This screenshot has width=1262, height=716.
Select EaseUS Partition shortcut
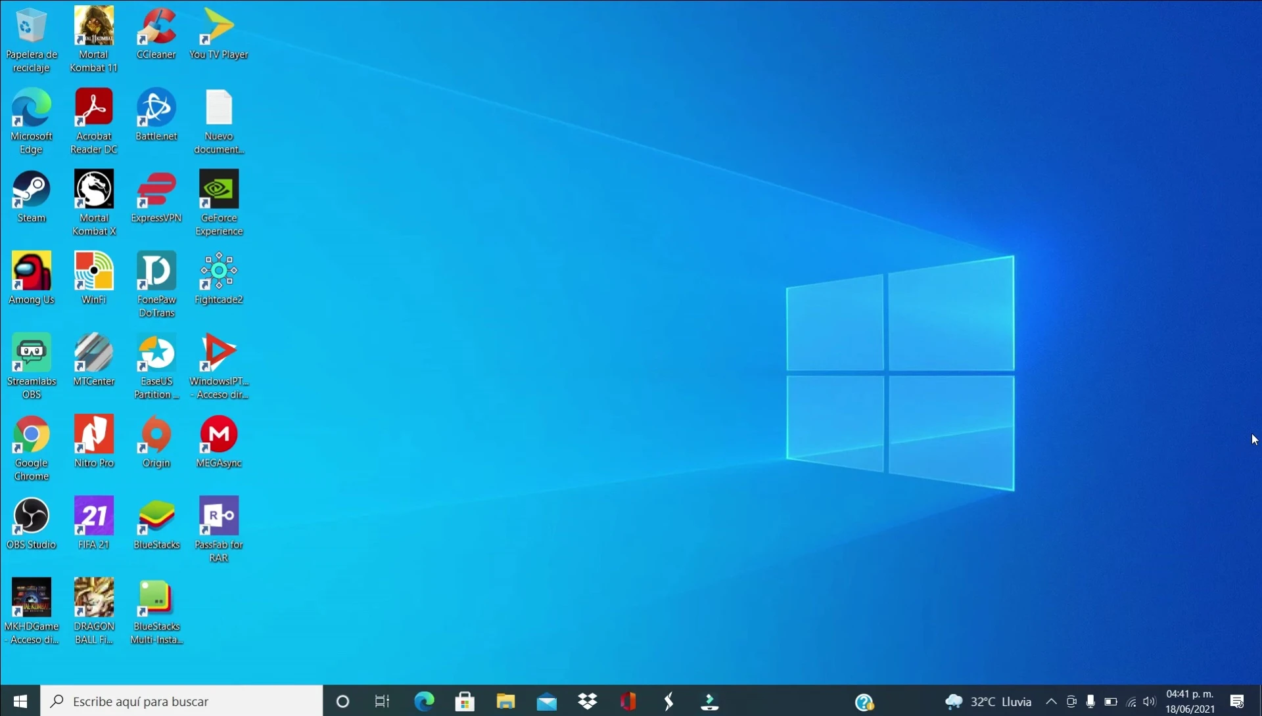coord(156,367)
